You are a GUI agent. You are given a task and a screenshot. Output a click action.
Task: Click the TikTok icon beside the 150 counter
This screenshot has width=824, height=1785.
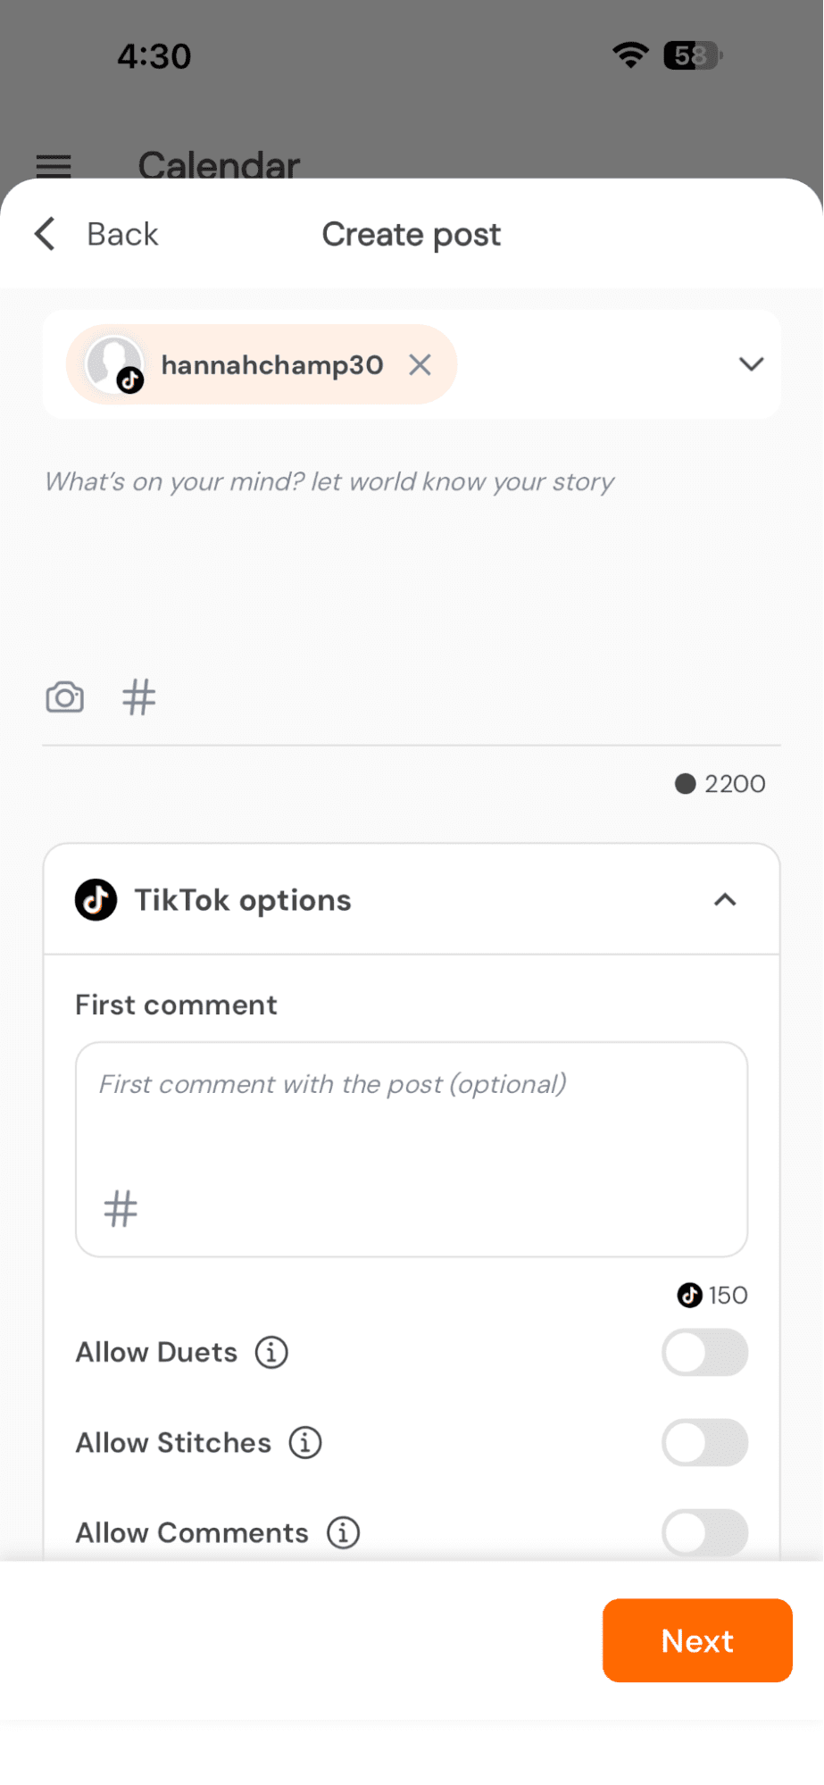click(x=687, y=1295)
